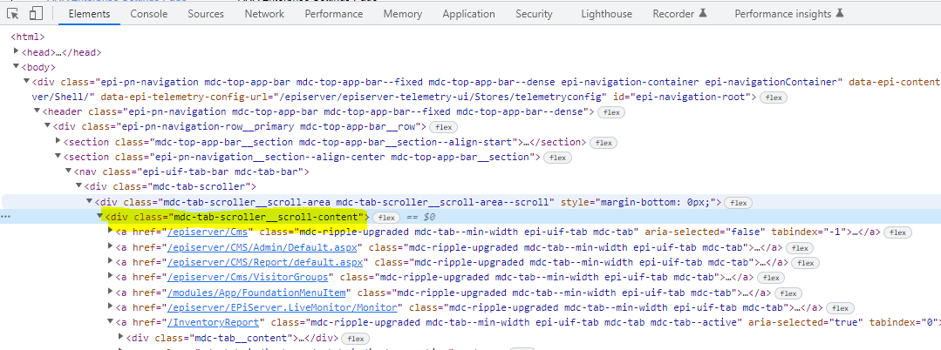Toggle flex badge on the header element row
Screen dimensions: 941x350
(x=610, y=112)
